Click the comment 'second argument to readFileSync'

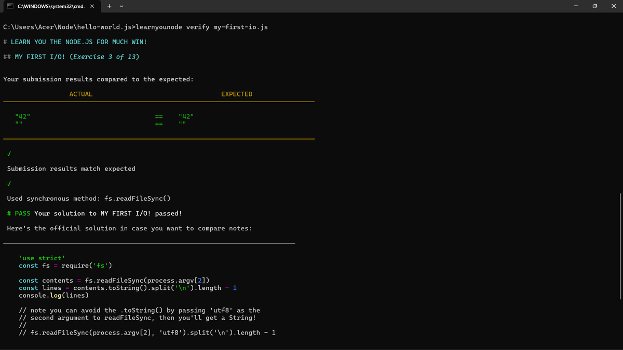tap(138, 318)
